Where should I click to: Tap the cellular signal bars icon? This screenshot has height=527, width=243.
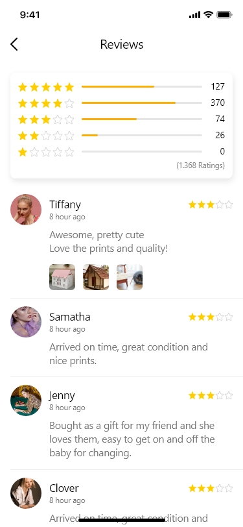(194, 15)
